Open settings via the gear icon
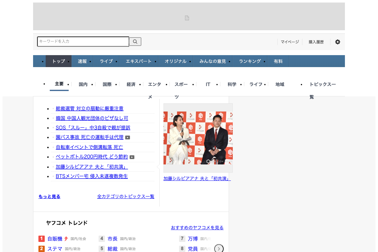378x252 pixels. point(338,42)
